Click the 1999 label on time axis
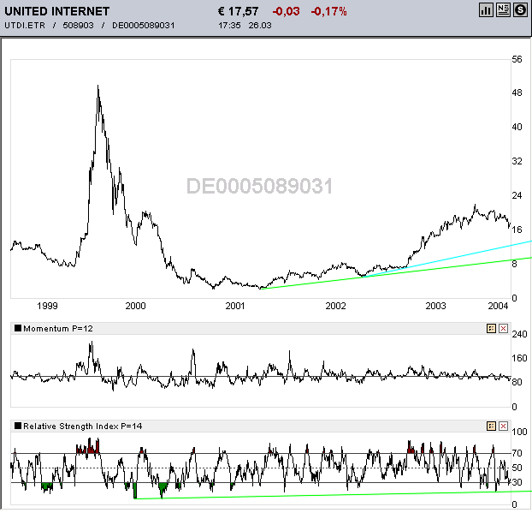 (x=47, y=306)
